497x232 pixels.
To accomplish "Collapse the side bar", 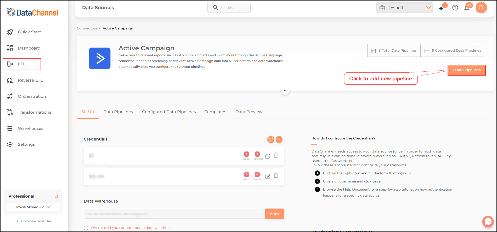I will click(33, 221).
